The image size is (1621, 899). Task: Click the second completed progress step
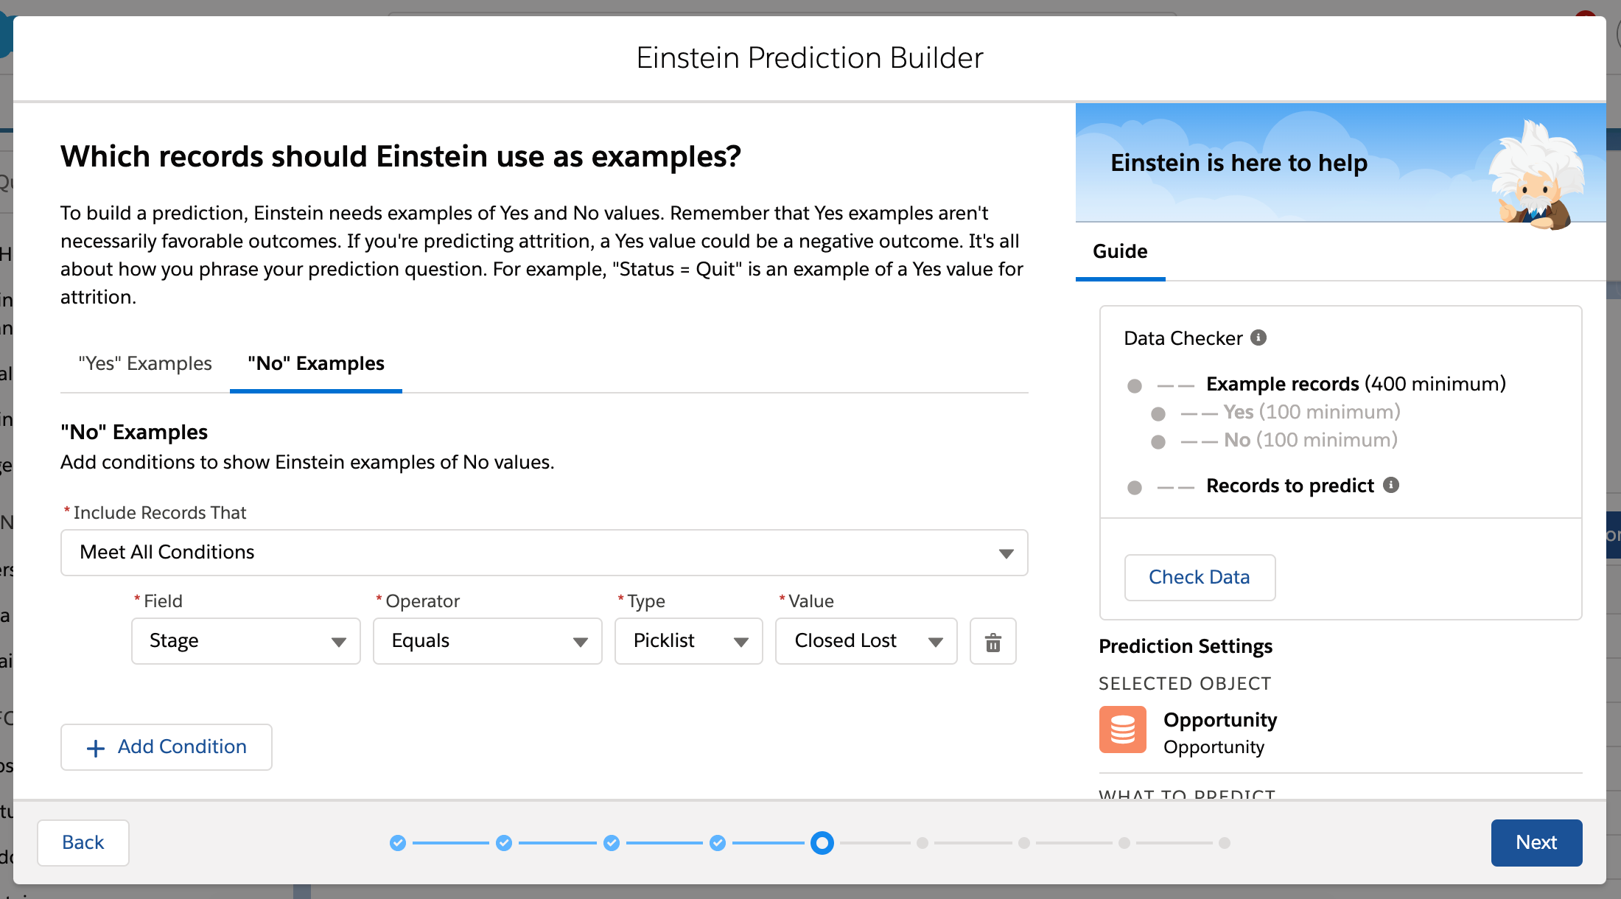click(504, 843)
